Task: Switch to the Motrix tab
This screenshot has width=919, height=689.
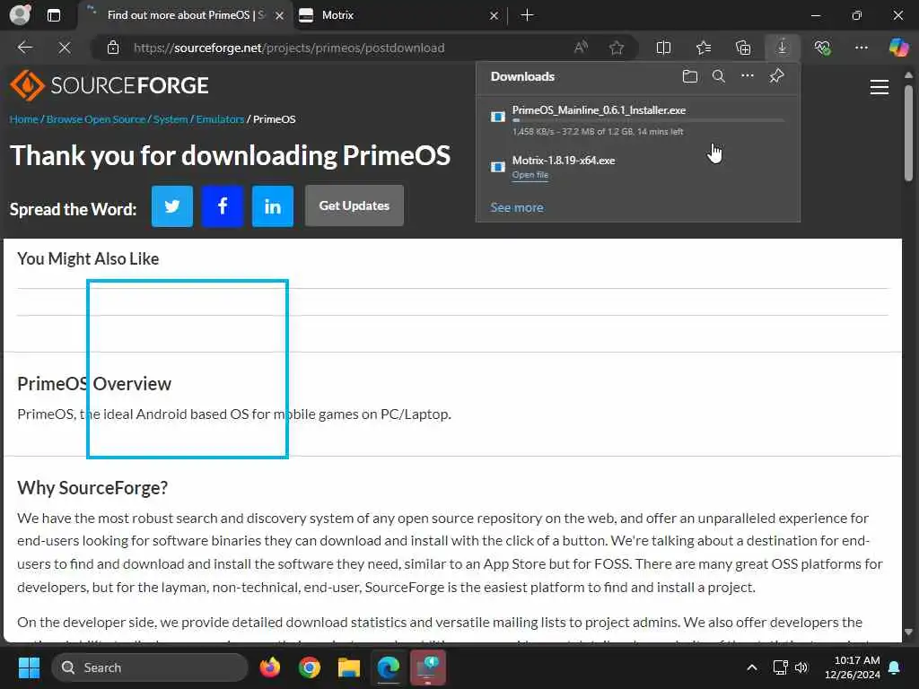Action: (x=398, y=15)
